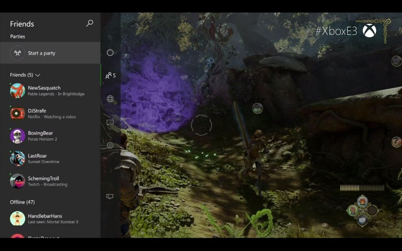402x251 pixels.
Task: Click LastRoar's avatar image
Action: coord(17,159)
